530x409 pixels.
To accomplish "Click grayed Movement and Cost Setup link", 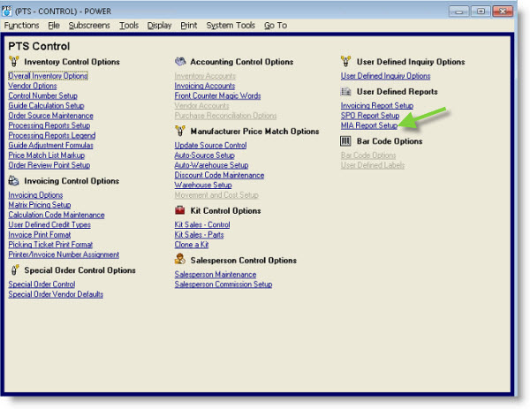I will [x=216, y=195].
